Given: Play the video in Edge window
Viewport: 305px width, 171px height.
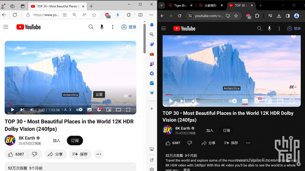Looking at the screenshot, I should click(x=12, y=110).
